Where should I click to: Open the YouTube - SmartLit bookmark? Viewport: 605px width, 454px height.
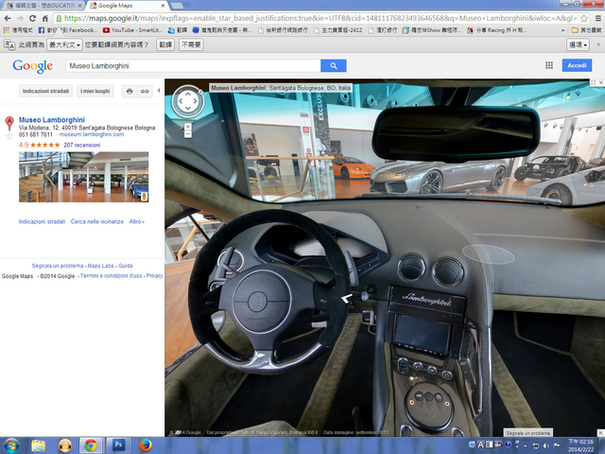132,29
